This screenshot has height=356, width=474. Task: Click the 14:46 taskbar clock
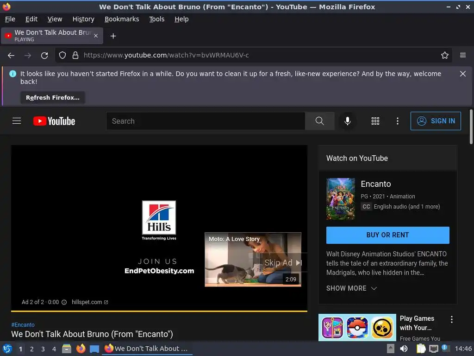(x=463, y=349)
